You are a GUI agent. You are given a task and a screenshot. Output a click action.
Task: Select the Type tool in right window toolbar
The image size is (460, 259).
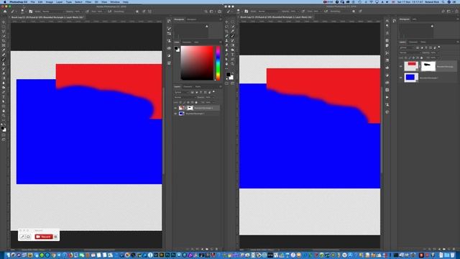click(233, 55)
